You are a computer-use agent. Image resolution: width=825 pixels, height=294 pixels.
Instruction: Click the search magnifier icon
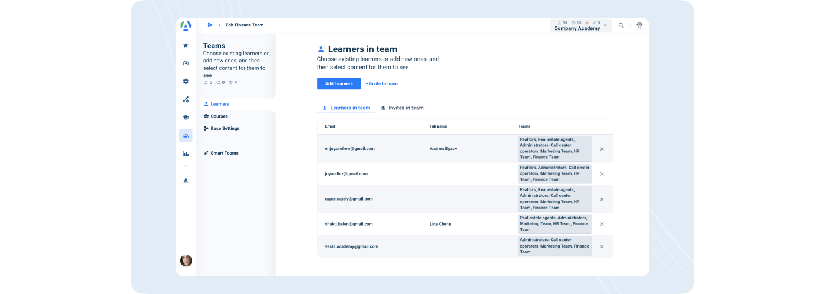(x=621, y=25)
